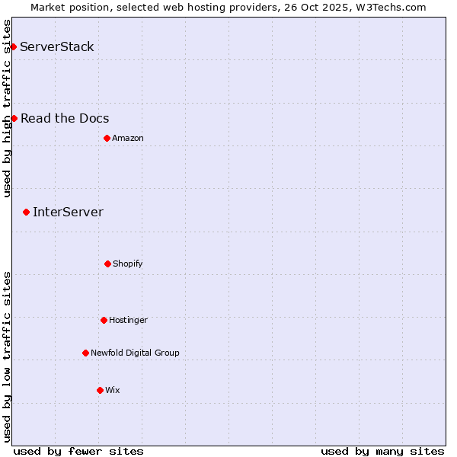Viewport: 457px width, 457px height.
Task: Click the 'used by low traffic sites' axis label
Action: click(7, 356)
